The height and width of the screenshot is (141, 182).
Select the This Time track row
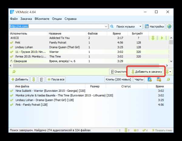89,56
